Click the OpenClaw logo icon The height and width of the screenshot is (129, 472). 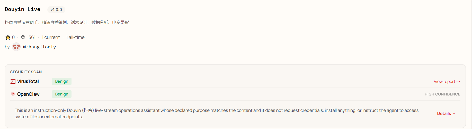(x=13, y=94)
